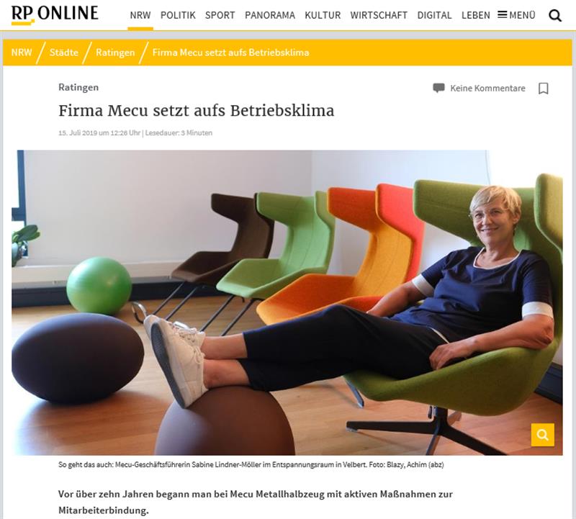Select the KULTUR menu item

(x=323, y=15)
